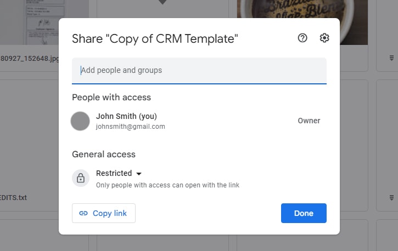Click the 'Only people with access' description
The image size is (398, 251).
click(x=167, y=185)
